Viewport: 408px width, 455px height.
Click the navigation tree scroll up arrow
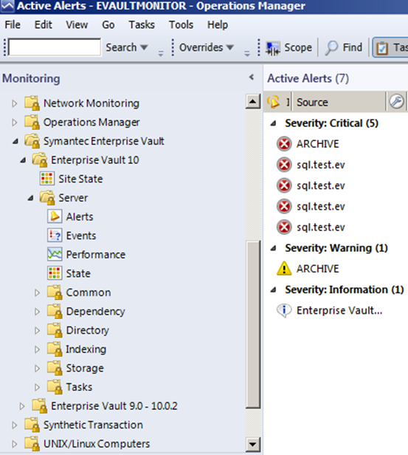coord(252,102)
